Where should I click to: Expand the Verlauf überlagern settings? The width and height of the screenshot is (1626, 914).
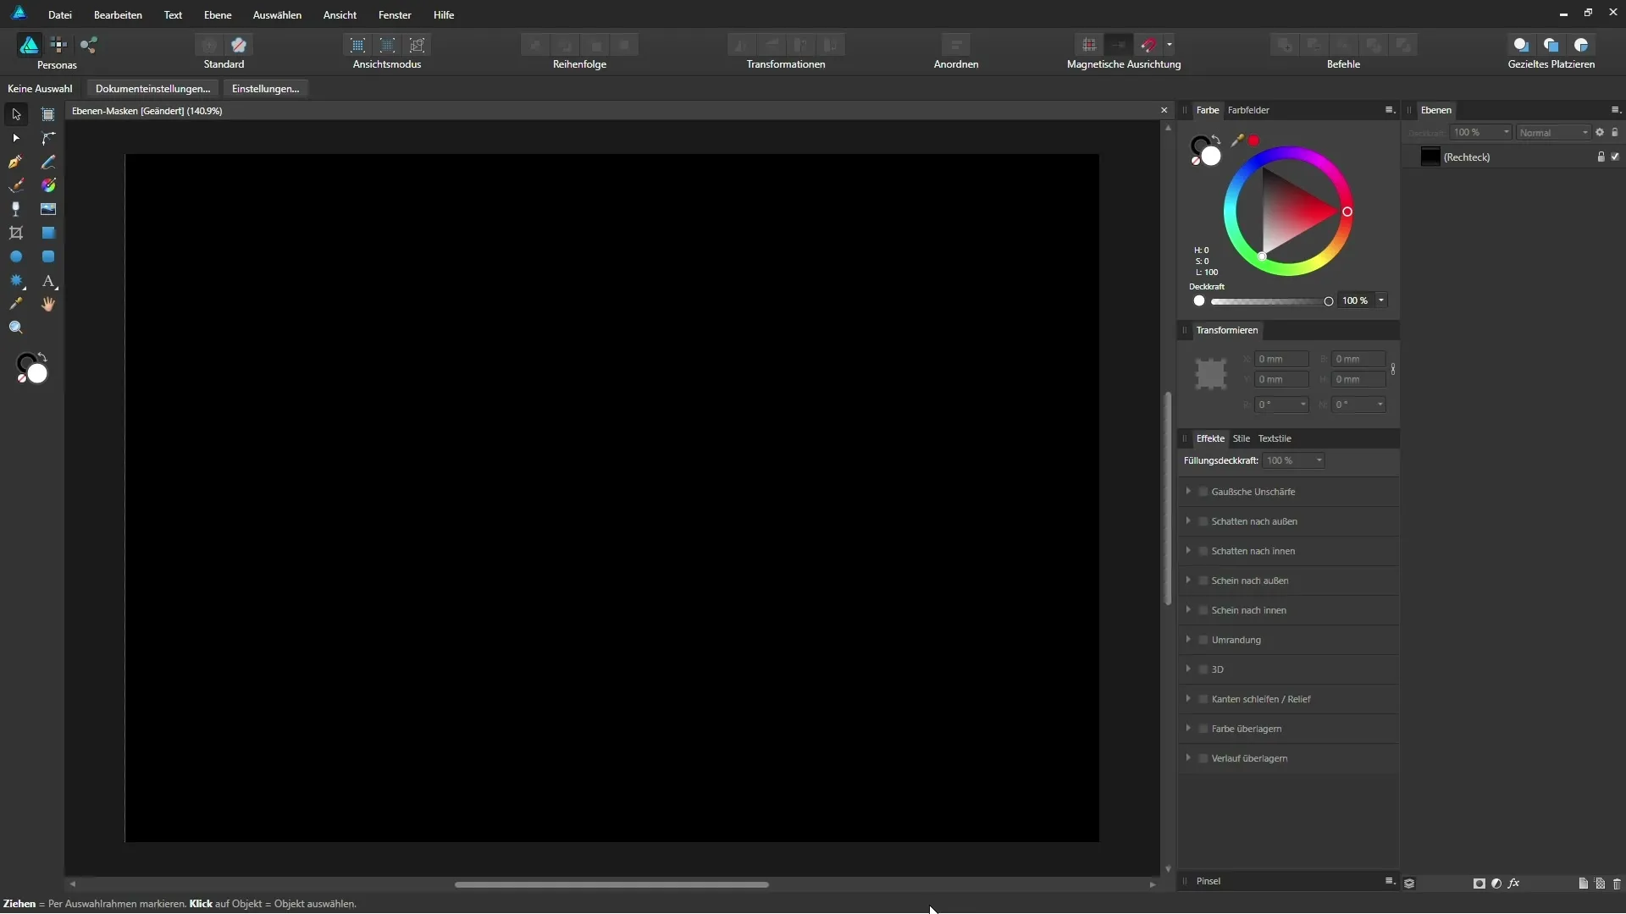point(1188,757)
